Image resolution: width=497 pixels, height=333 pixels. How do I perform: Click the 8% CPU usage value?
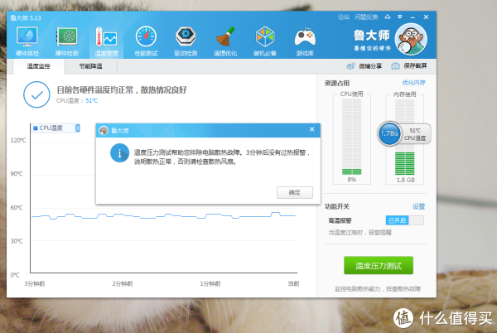point(352,179)
